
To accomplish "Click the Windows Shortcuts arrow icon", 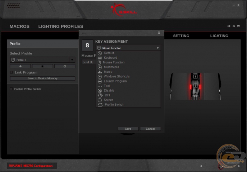I will point(100,77).
